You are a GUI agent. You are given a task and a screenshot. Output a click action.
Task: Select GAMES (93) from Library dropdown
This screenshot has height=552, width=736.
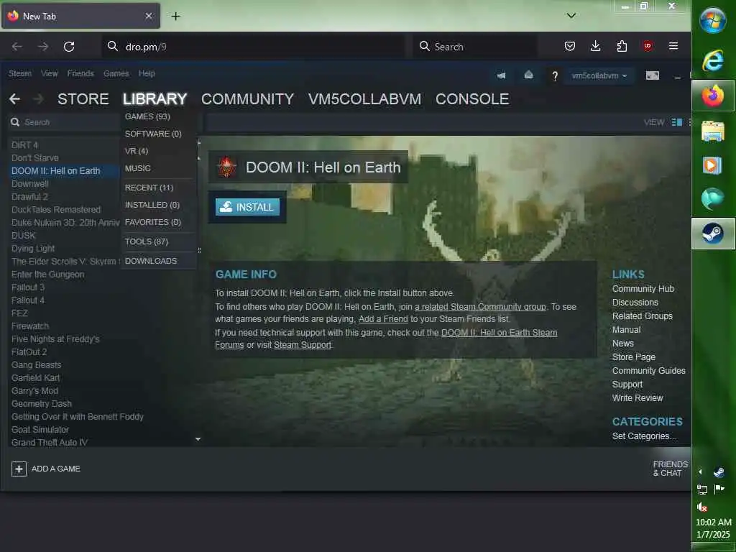click(147, 116)
